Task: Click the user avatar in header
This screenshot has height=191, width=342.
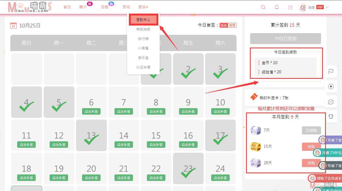Action: click(x=303, y=7)
